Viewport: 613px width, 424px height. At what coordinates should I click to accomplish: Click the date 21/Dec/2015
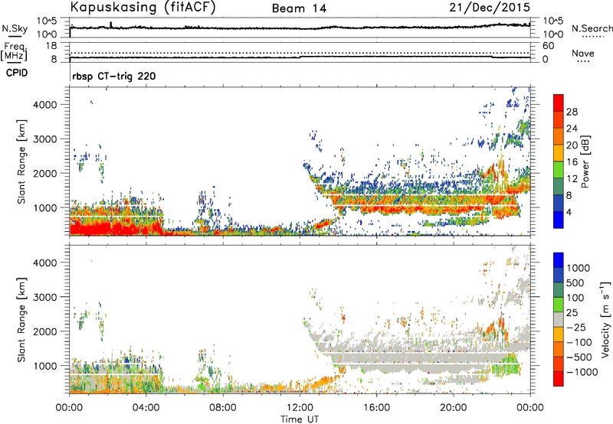(x=490, y=7)
